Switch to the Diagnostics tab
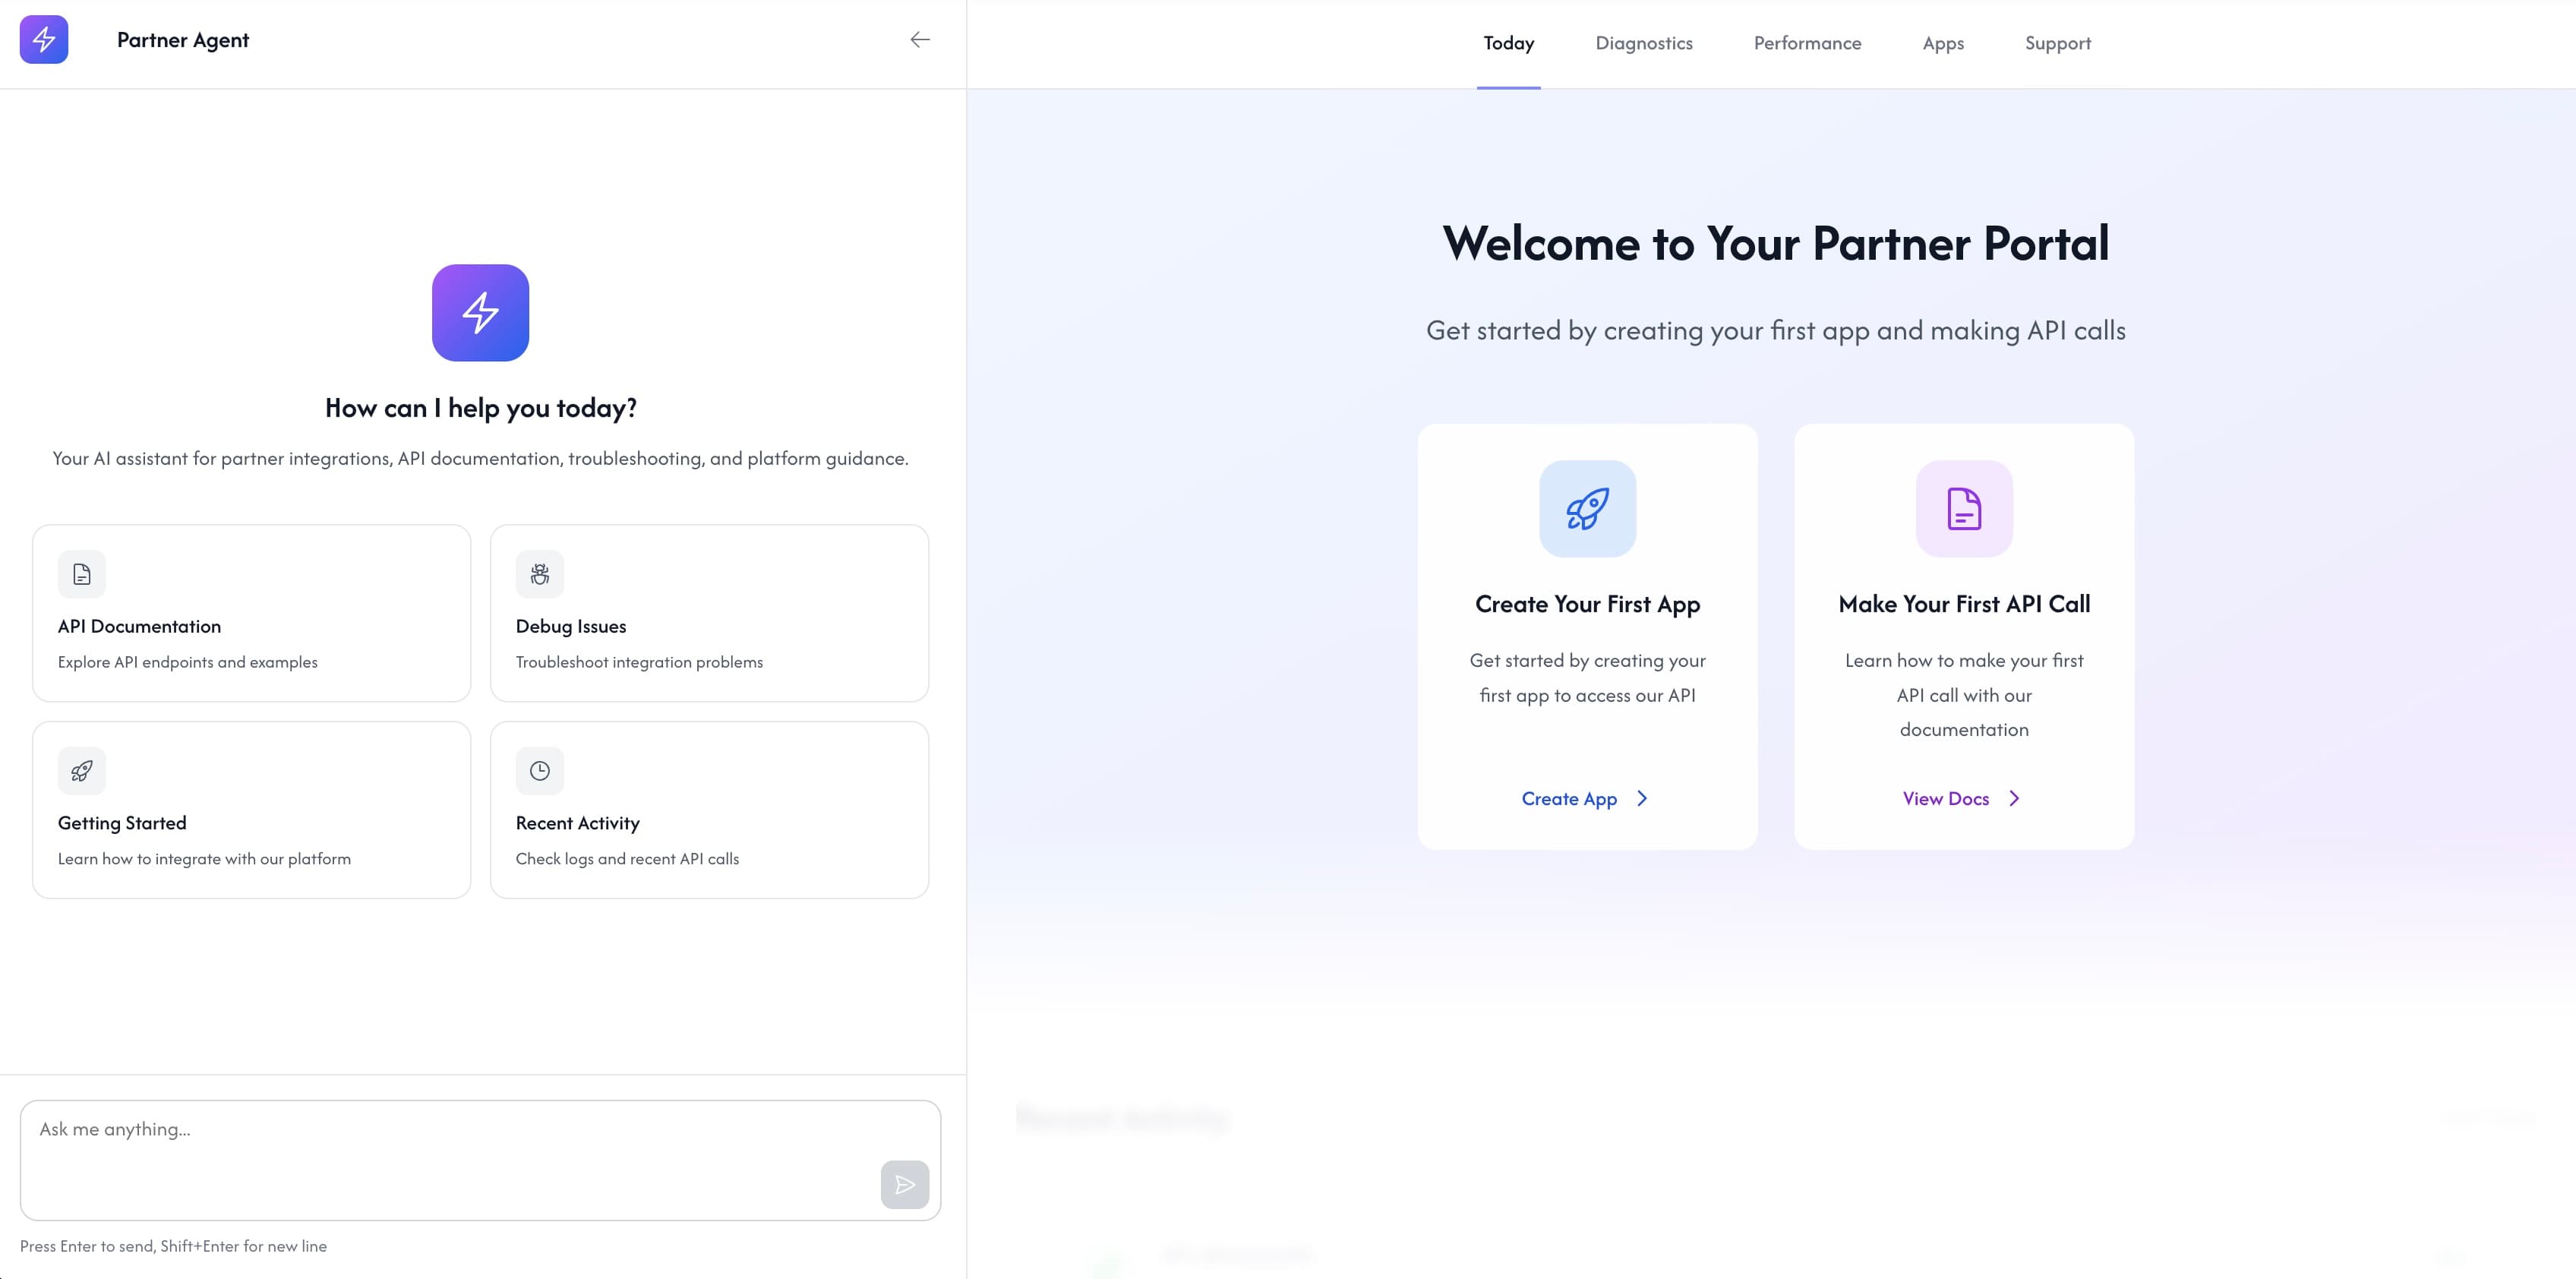 coord(1644,43)
